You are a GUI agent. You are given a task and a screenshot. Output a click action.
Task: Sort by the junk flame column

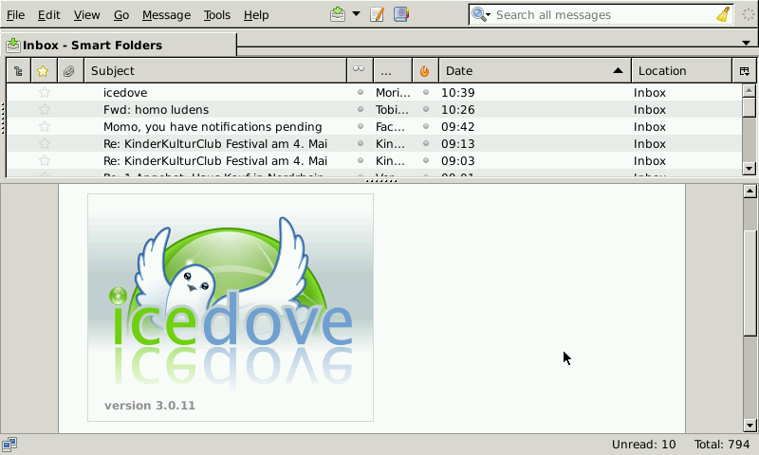(424, 71)
